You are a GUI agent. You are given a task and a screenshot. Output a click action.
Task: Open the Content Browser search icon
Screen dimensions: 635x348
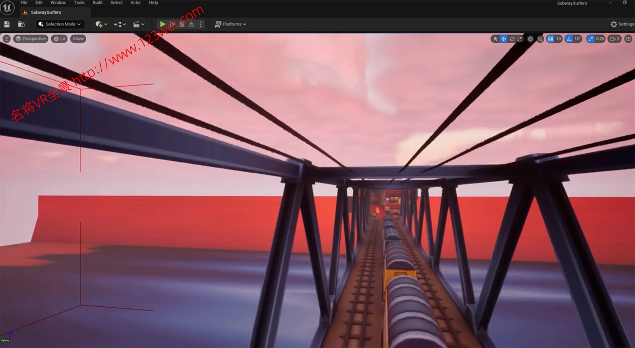pos(21,24)
